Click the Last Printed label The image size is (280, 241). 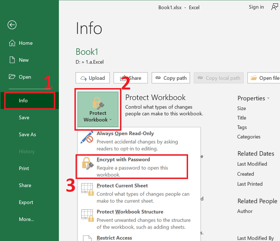coord(250,184)
